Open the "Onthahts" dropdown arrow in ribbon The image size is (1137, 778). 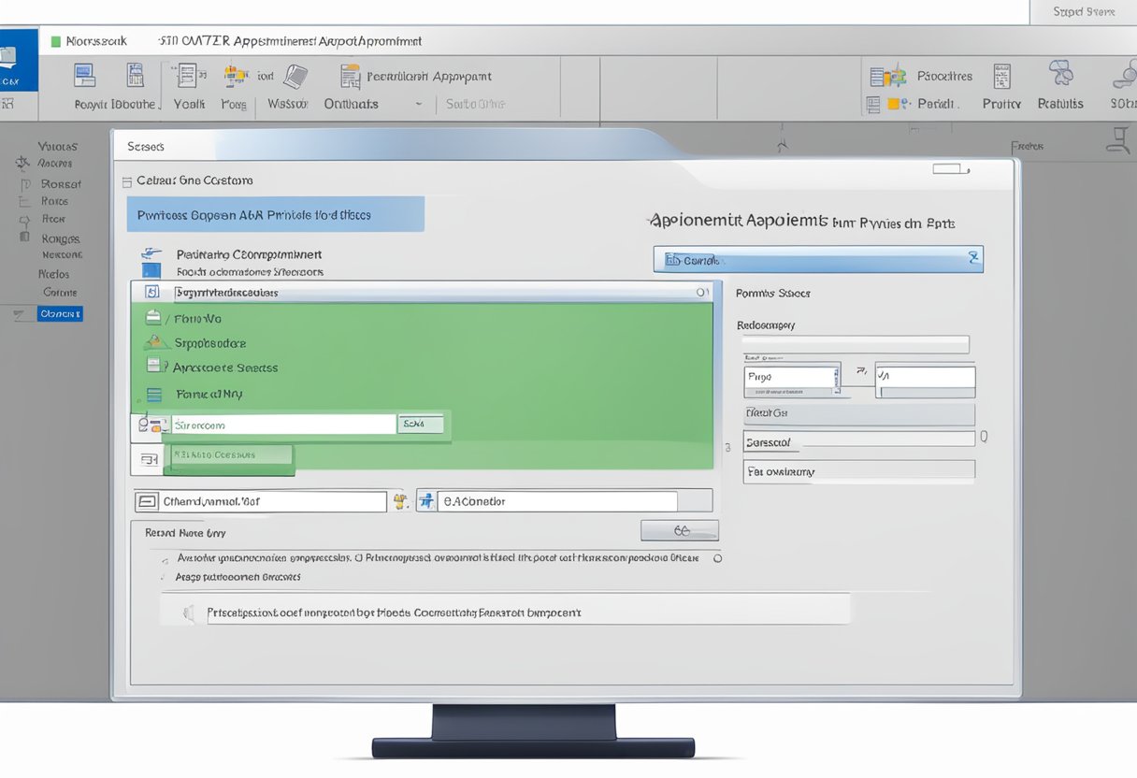pos(418,105)
